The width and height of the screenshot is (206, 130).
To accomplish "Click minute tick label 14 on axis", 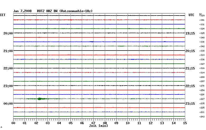I will [174, 123].
